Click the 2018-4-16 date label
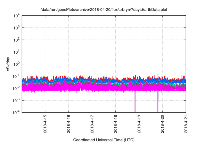 click(x=69, y=124)
